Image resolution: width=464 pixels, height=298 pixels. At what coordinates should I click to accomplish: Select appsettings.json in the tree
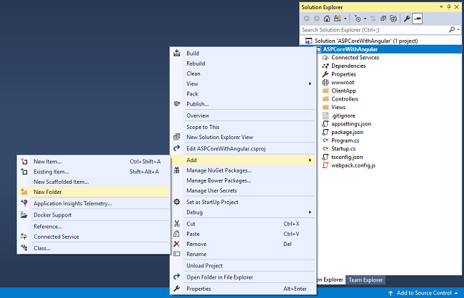[x=351, y=124]
